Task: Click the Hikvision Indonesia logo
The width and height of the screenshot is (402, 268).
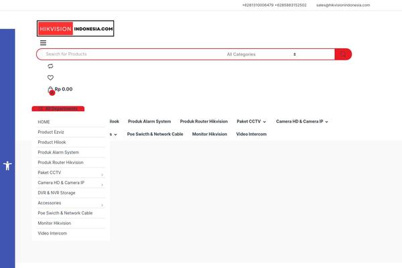Action: tap(75, 28)
